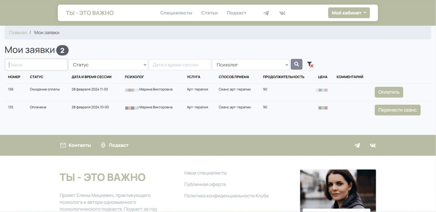Open Telegram link in the header
The height and width of the screenshot is (212, 436).
(x=266, y=13)
